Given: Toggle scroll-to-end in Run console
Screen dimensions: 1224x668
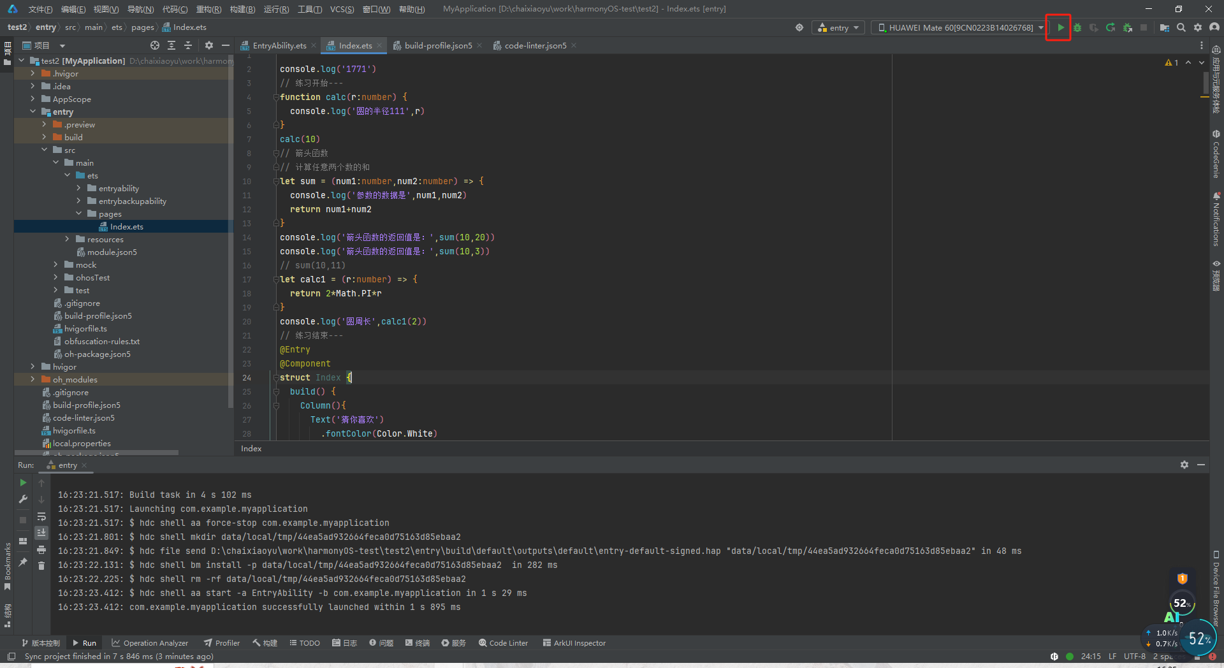Looking at the screenshot, I should click(41, 532).
